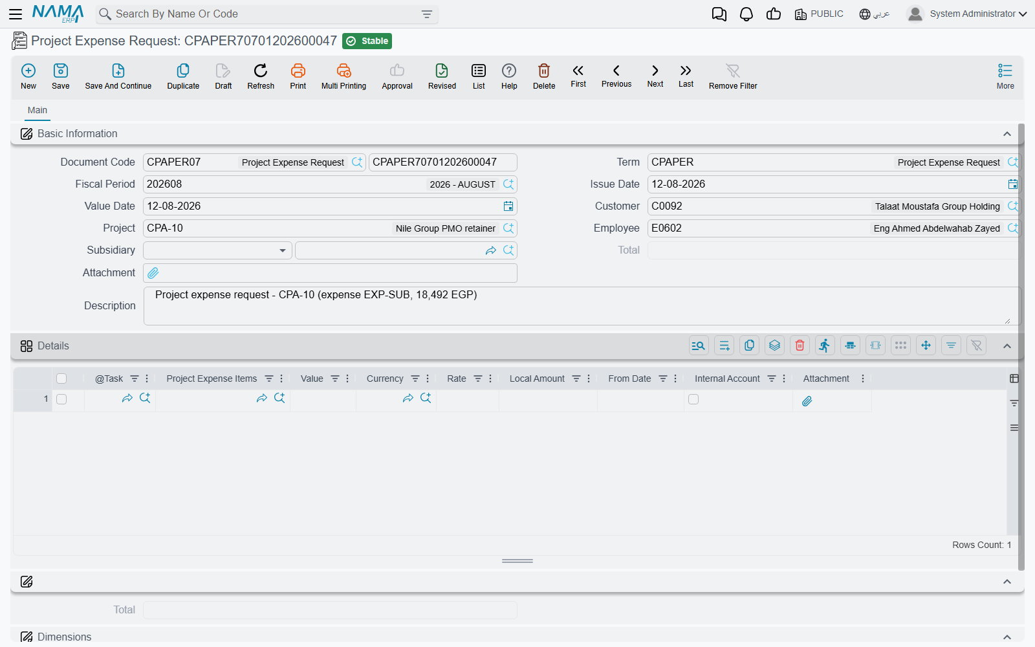This screenshot has height=647, width=1035.
Task: Click the Project Expense Items column header
Action: tap(212, 378)
